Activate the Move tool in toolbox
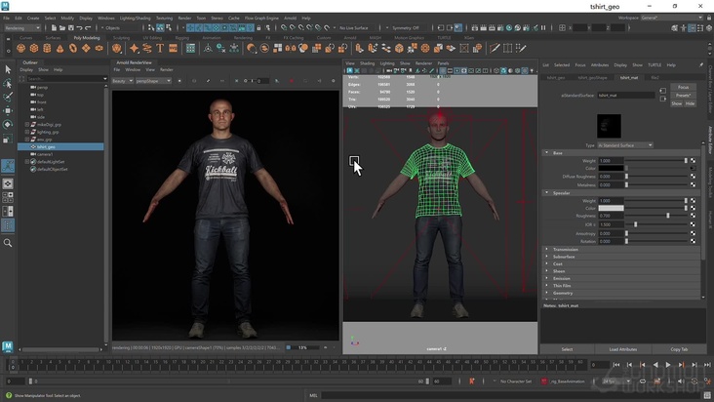 tap(8, 110)
